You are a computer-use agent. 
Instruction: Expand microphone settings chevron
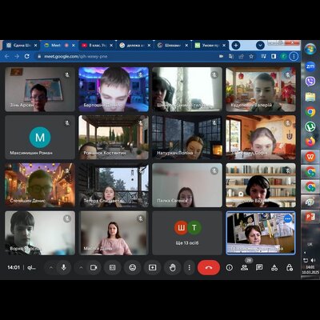tap(51, 267)
